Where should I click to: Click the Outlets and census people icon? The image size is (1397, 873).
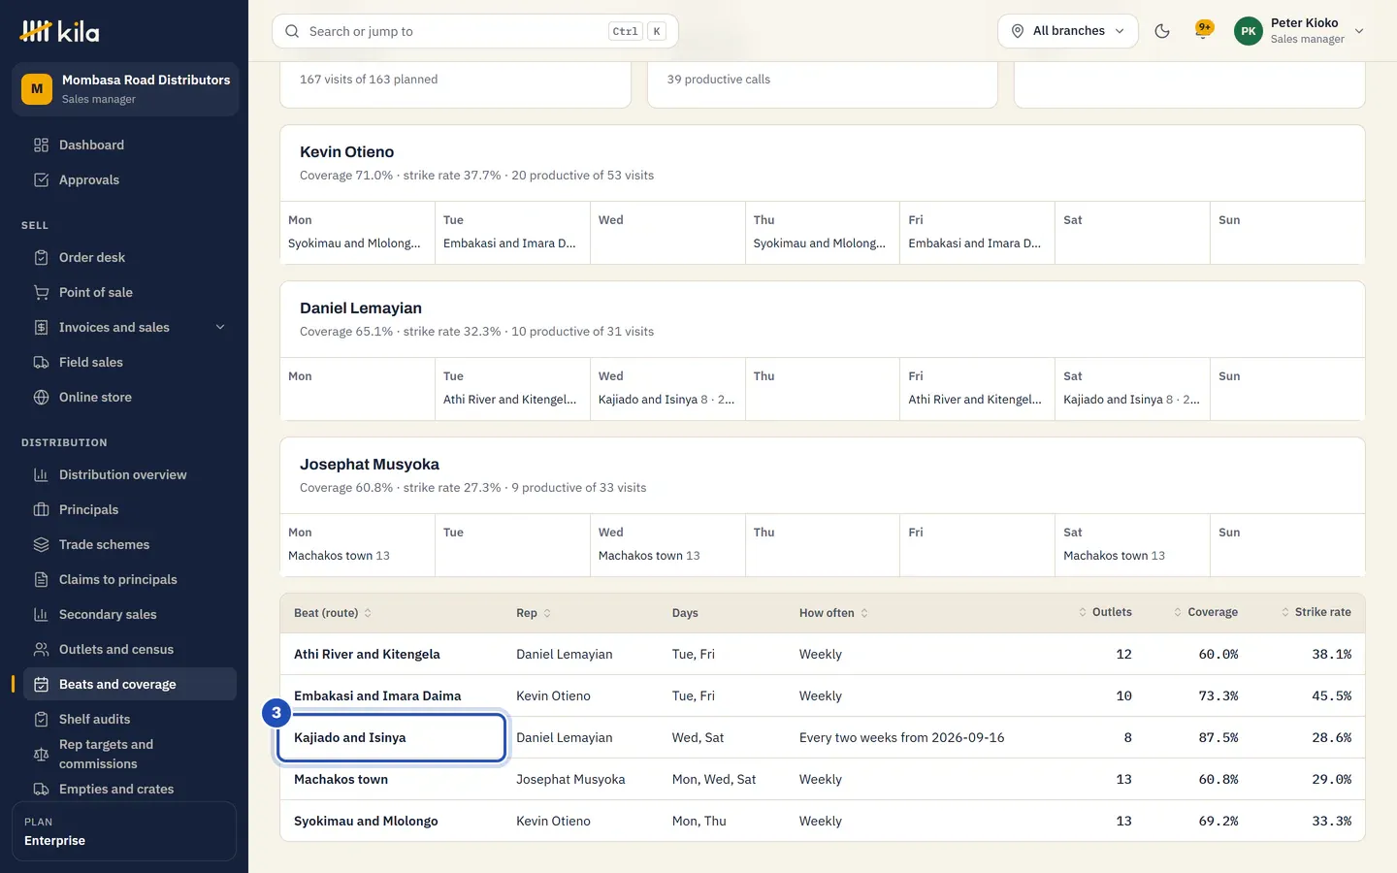pos(41,649)
